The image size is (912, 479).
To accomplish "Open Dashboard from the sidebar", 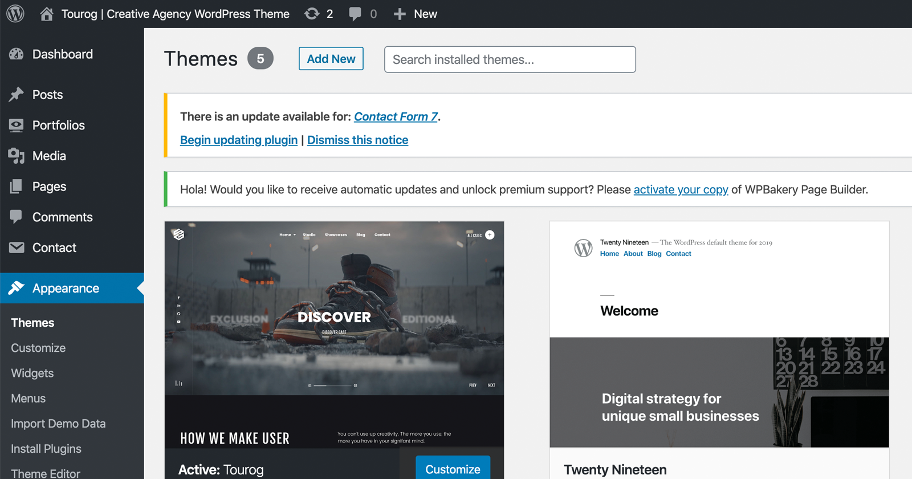I will pyautogui.click(x=62, y=54).
